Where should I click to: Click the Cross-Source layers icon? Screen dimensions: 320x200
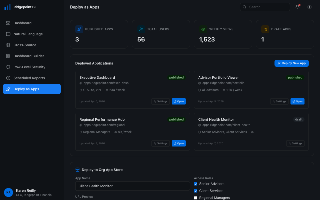coord(8,45)
